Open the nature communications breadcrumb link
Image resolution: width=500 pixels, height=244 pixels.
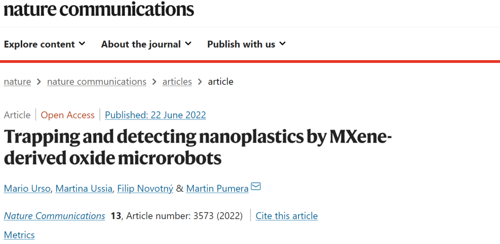click(97, 82)
